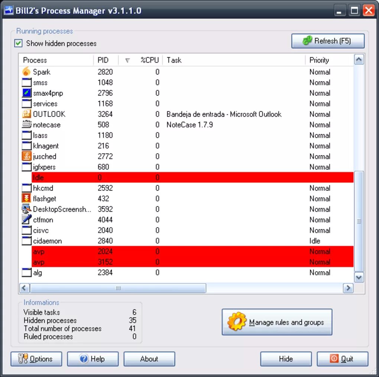Click the flashget process name
Screen dimensions: 379x377
45,199
